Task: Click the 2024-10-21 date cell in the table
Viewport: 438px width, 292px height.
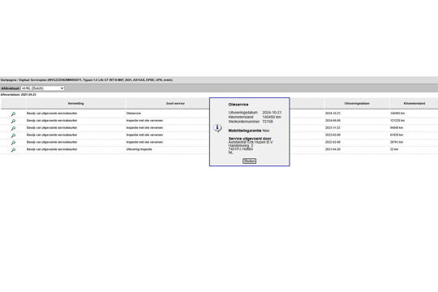Action: click(333, 114)
